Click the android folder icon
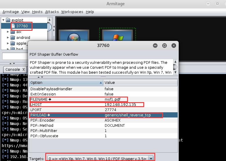The image size is (226, 161). [13, 37]
